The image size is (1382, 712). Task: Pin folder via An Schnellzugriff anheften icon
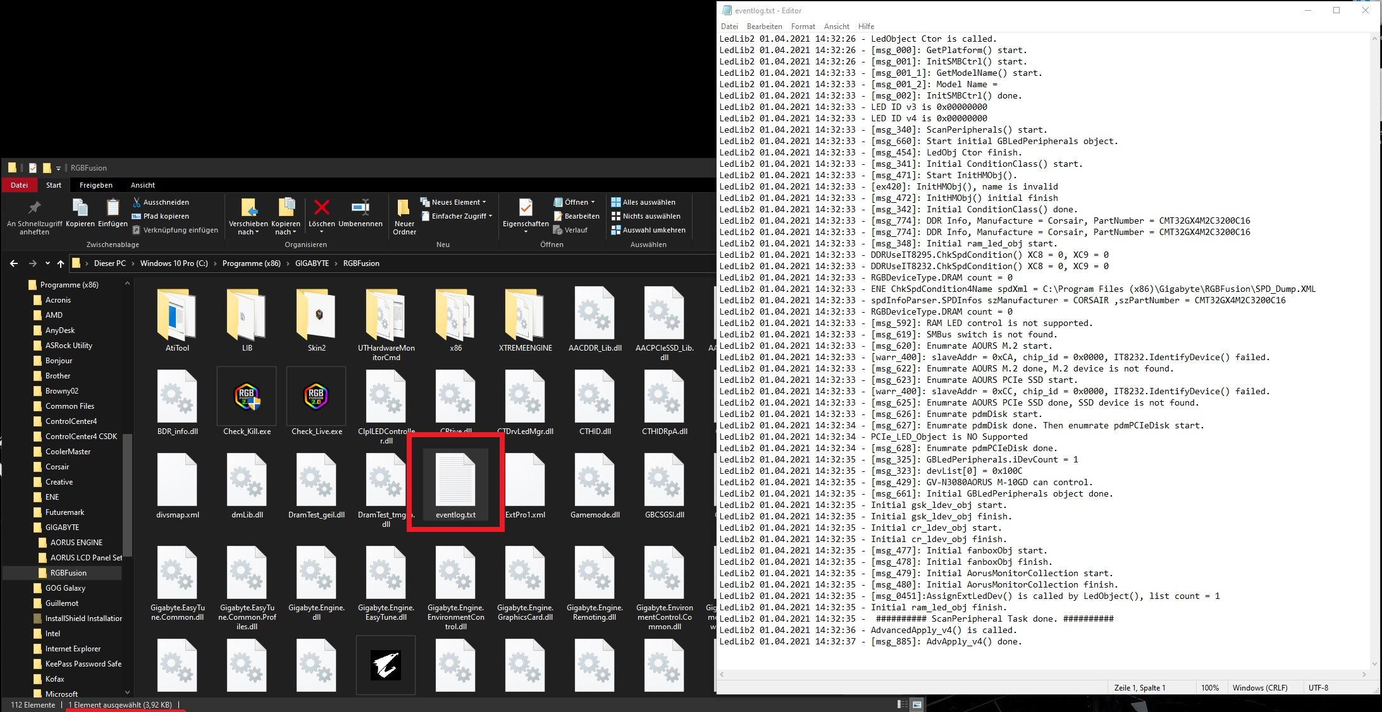coord(34,217)
